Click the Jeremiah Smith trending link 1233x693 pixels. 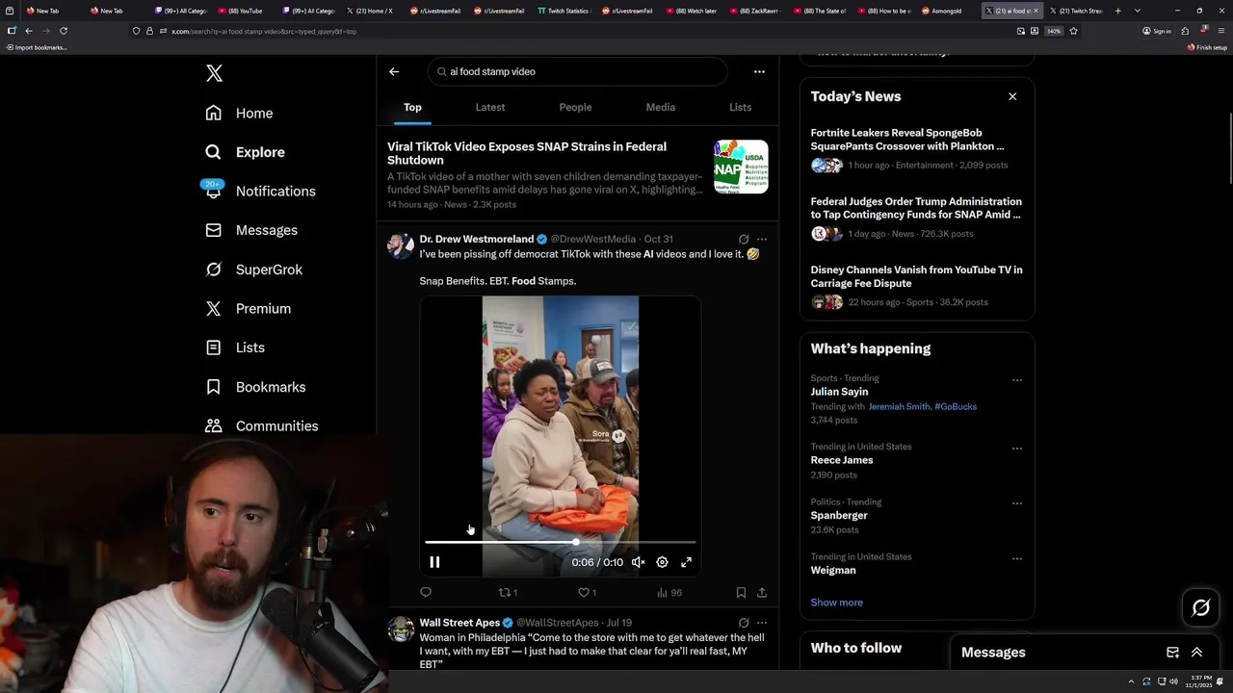click(899, 406)
